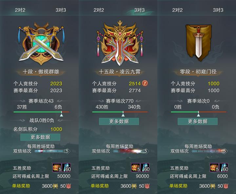Select the 2对2 tab in the right panel
The width and height of the screenshot is (236, 194).
pyautogui.click(x=177, y=10)
